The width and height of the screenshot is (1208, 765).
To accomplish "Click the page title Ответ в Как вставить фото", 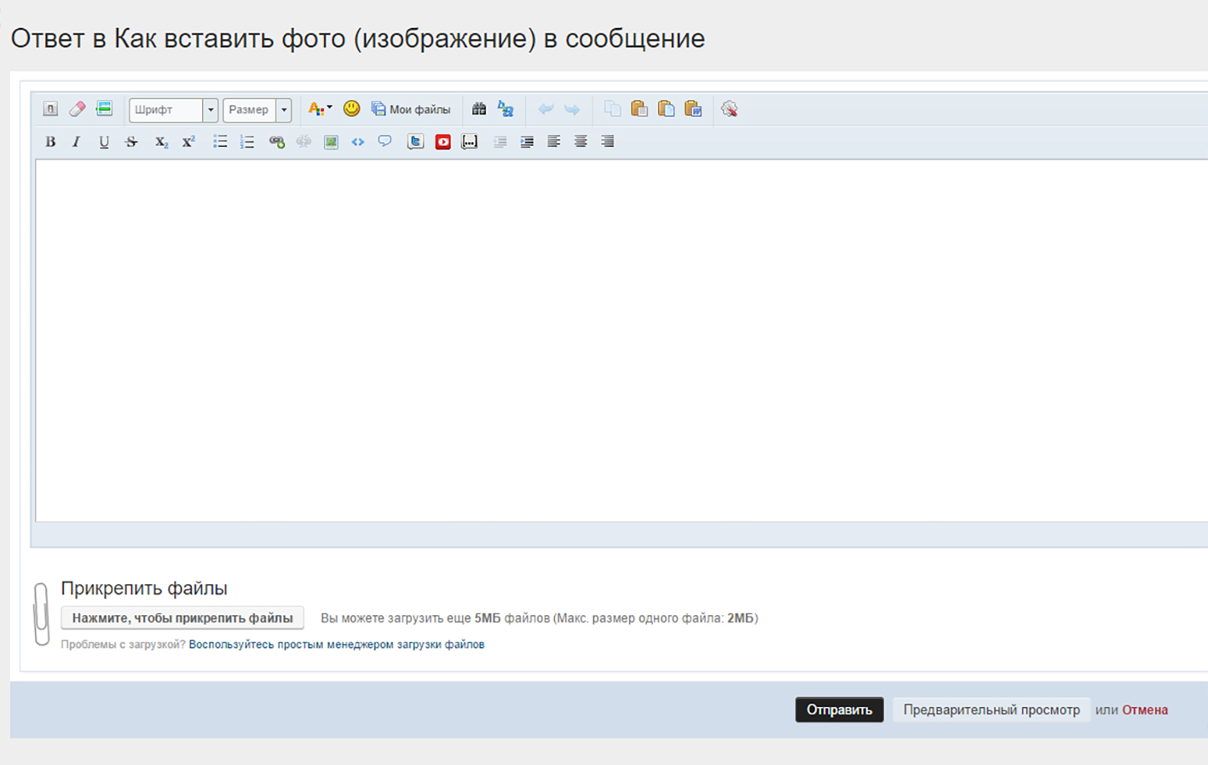I will (x=358, y=38).
